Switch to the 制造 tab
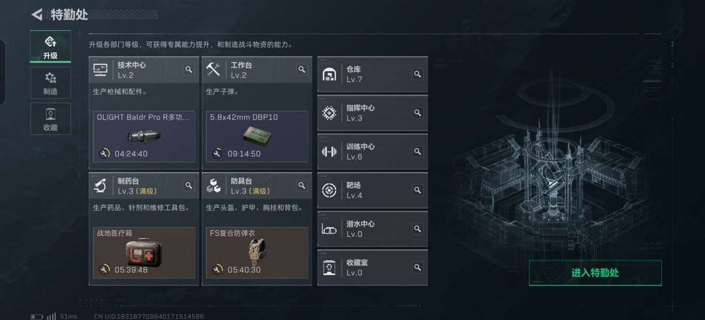 coord(50,83)
